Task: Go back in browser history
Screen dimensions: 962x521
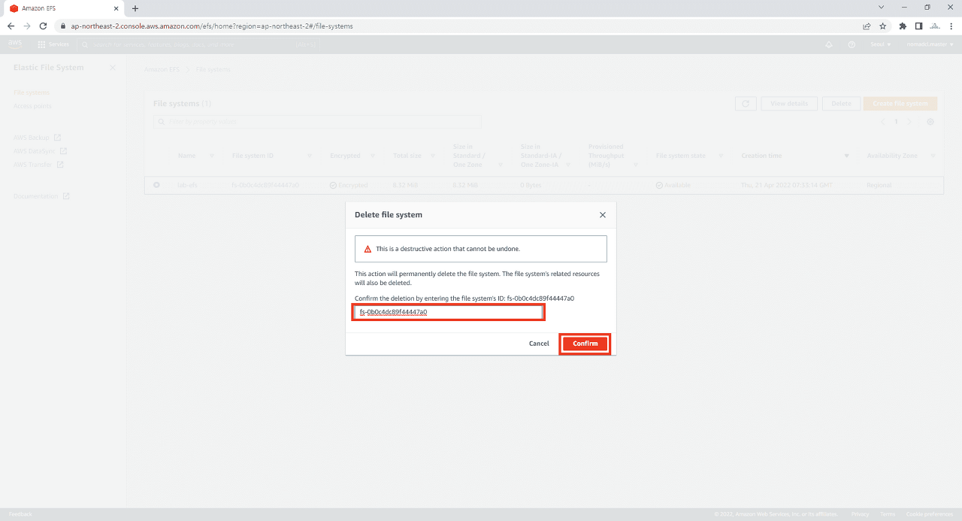Action: [11, 26]
